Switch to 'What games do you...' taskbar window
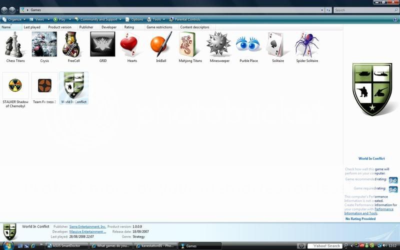Image resolution: width=400 pixels, height=250 pixels. click(x=111, y=246)
